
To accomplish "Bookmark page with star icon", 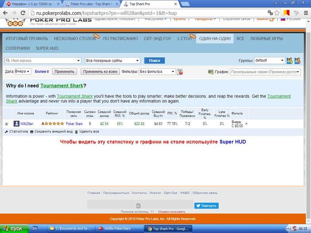I will [277, 13].
